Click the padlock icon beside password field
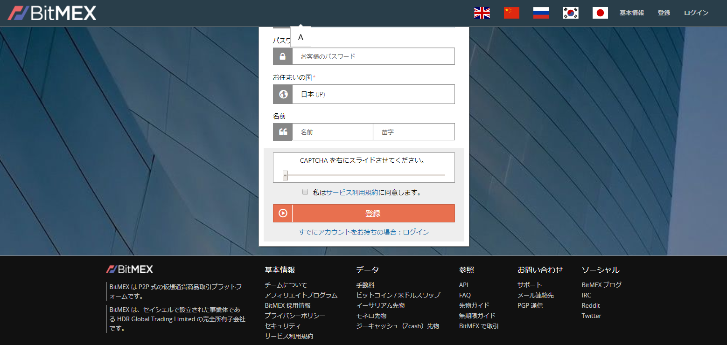 tap(283, 56)
